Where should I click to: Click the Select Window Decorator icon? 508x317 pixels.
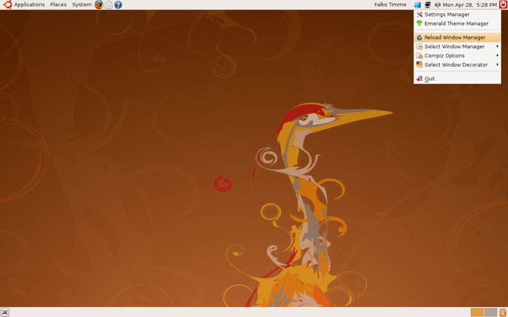tap(420, 65)
